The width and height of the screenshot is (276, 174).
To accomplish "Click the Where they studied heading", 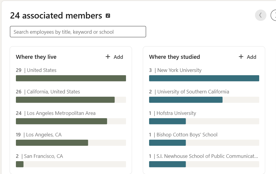I will coord(174,57).
